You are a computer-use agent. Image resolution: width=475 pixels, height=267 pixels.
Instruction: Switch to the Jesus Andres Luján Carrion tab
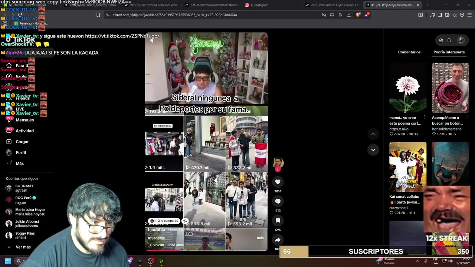pos(332,5)
